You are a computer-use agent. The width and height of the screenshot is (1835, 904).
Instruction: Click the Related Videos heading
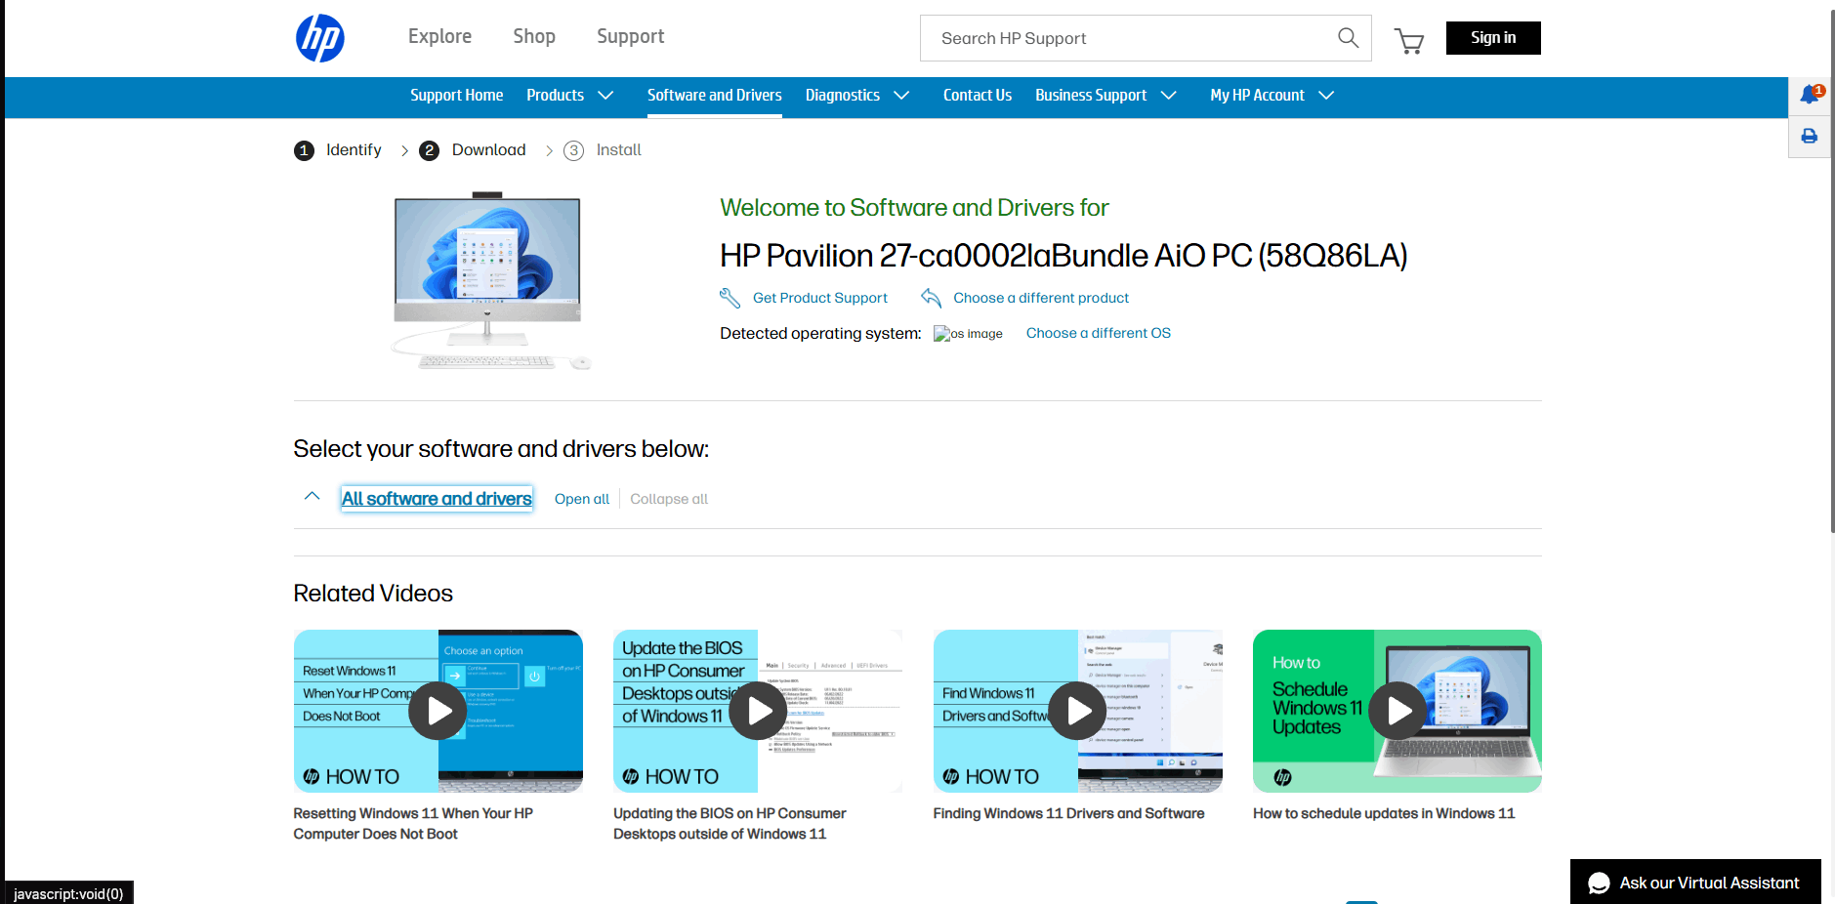tap(373, 594)
